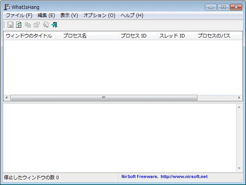Click the Exit toolbar icon
The width and height of the screenshot is (246, 185).
coord(54,25)
